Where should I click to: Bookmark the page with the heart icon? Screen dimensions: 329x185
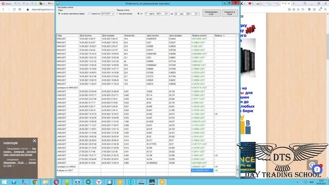pyautogui.click(x=303, y=9)
